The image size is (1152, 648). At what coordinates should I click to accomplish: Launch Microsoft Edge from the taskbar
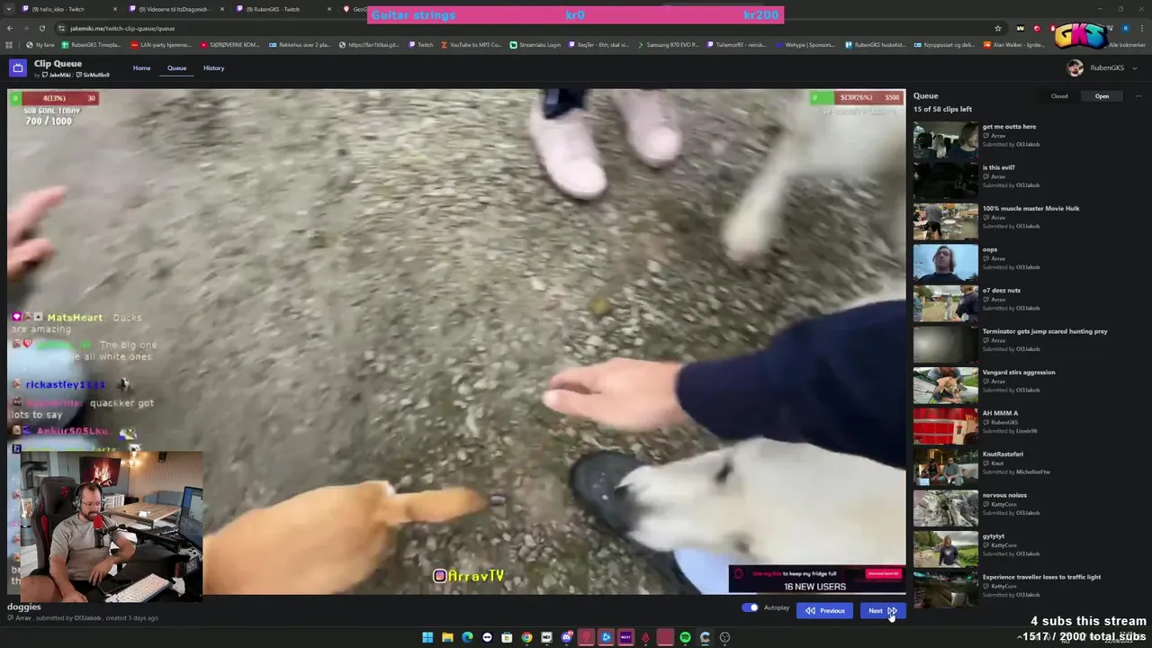coord(467,637)
